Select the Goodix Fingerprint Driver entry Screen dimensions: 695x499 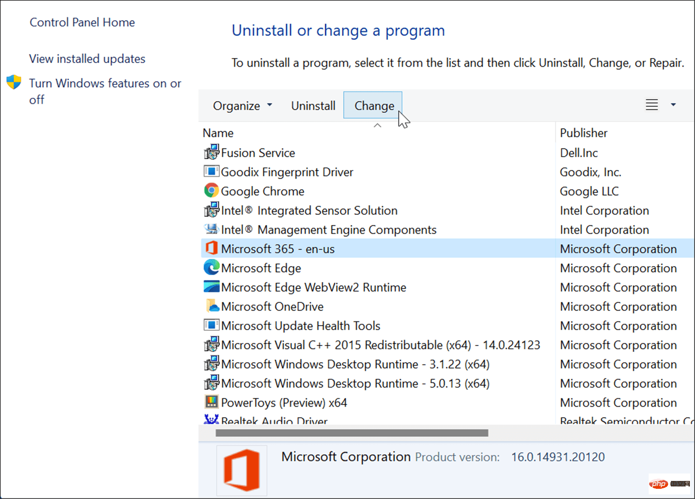click(287, 172)
